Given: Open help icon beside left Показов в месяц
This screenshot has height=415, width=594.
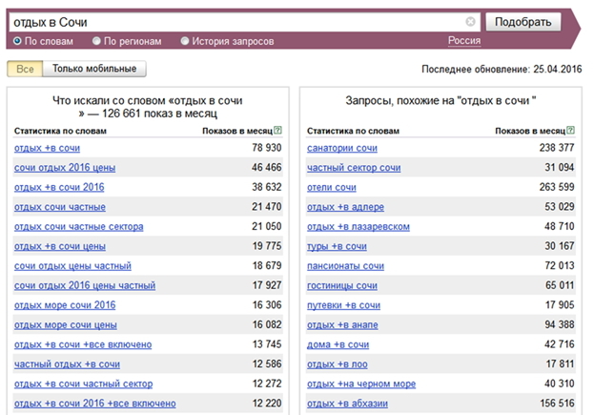Looking at the screenshot, I should [x=277, y=131].
